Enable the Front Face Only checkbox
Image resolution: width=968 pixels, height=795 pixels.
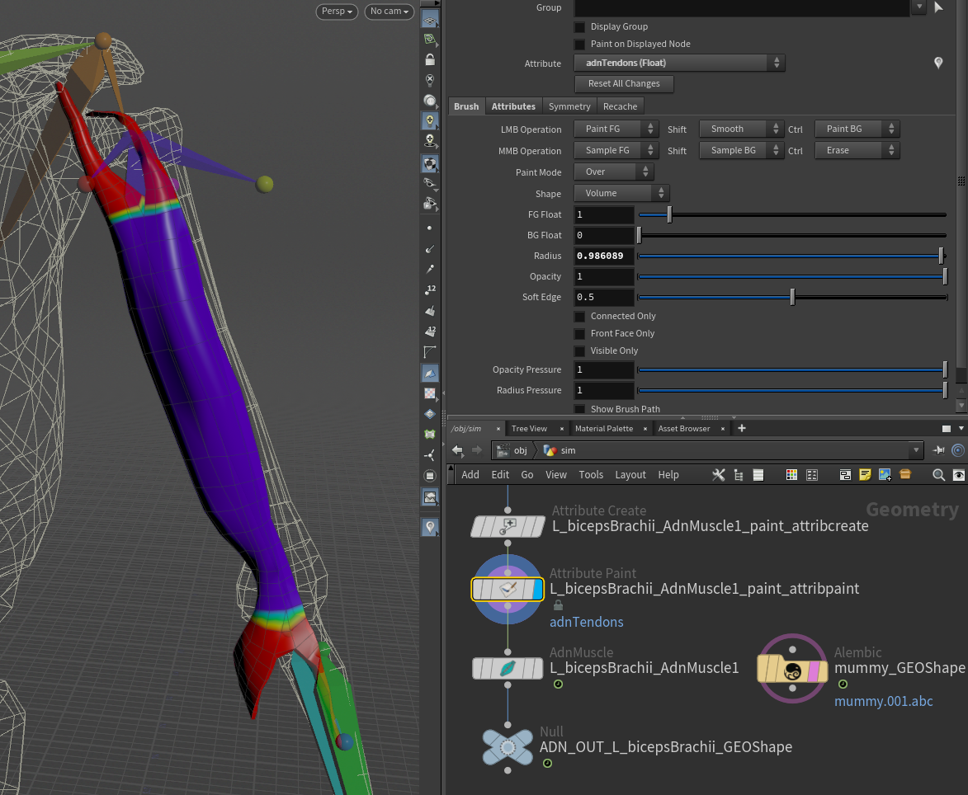click(x=580, y=334)
